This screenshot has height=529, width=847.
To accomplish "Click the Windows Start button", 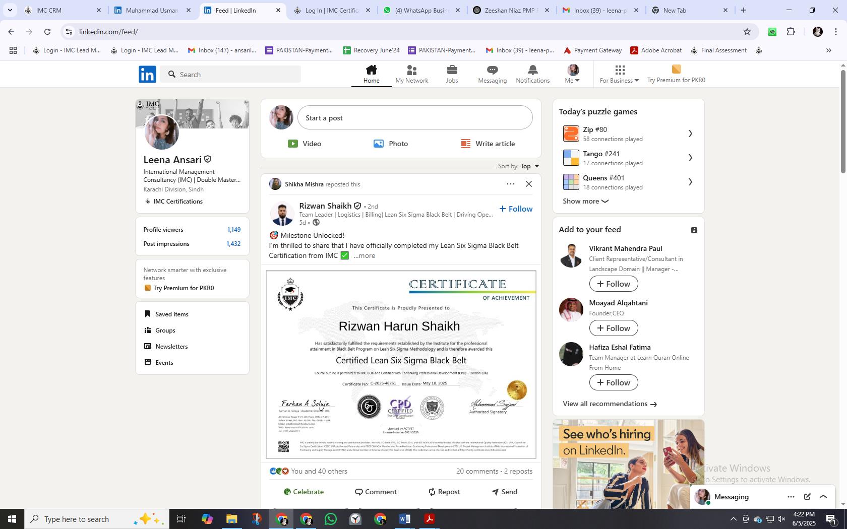I will [x=12, y=519].
